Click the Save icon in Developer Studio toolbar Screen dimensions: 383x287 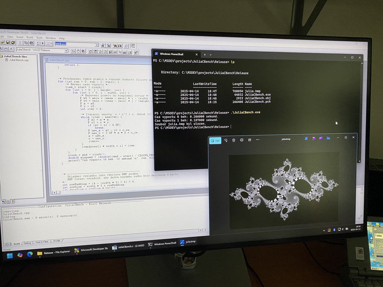8,42
